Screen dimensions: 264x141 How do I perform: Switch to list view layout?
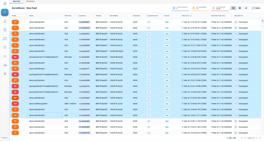[x=233, y=8]
